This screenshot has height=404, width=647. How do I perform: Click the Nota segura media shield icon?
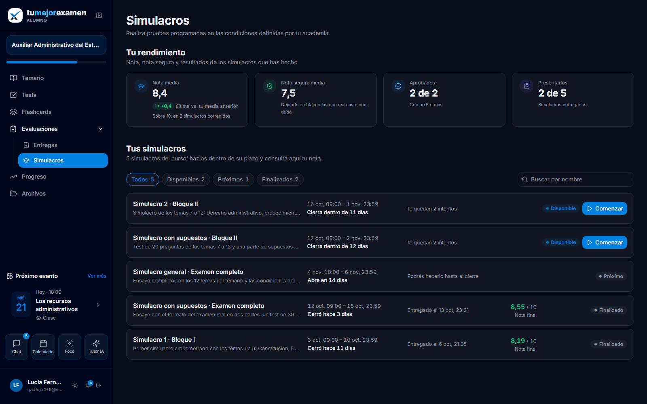pos(270,86)
